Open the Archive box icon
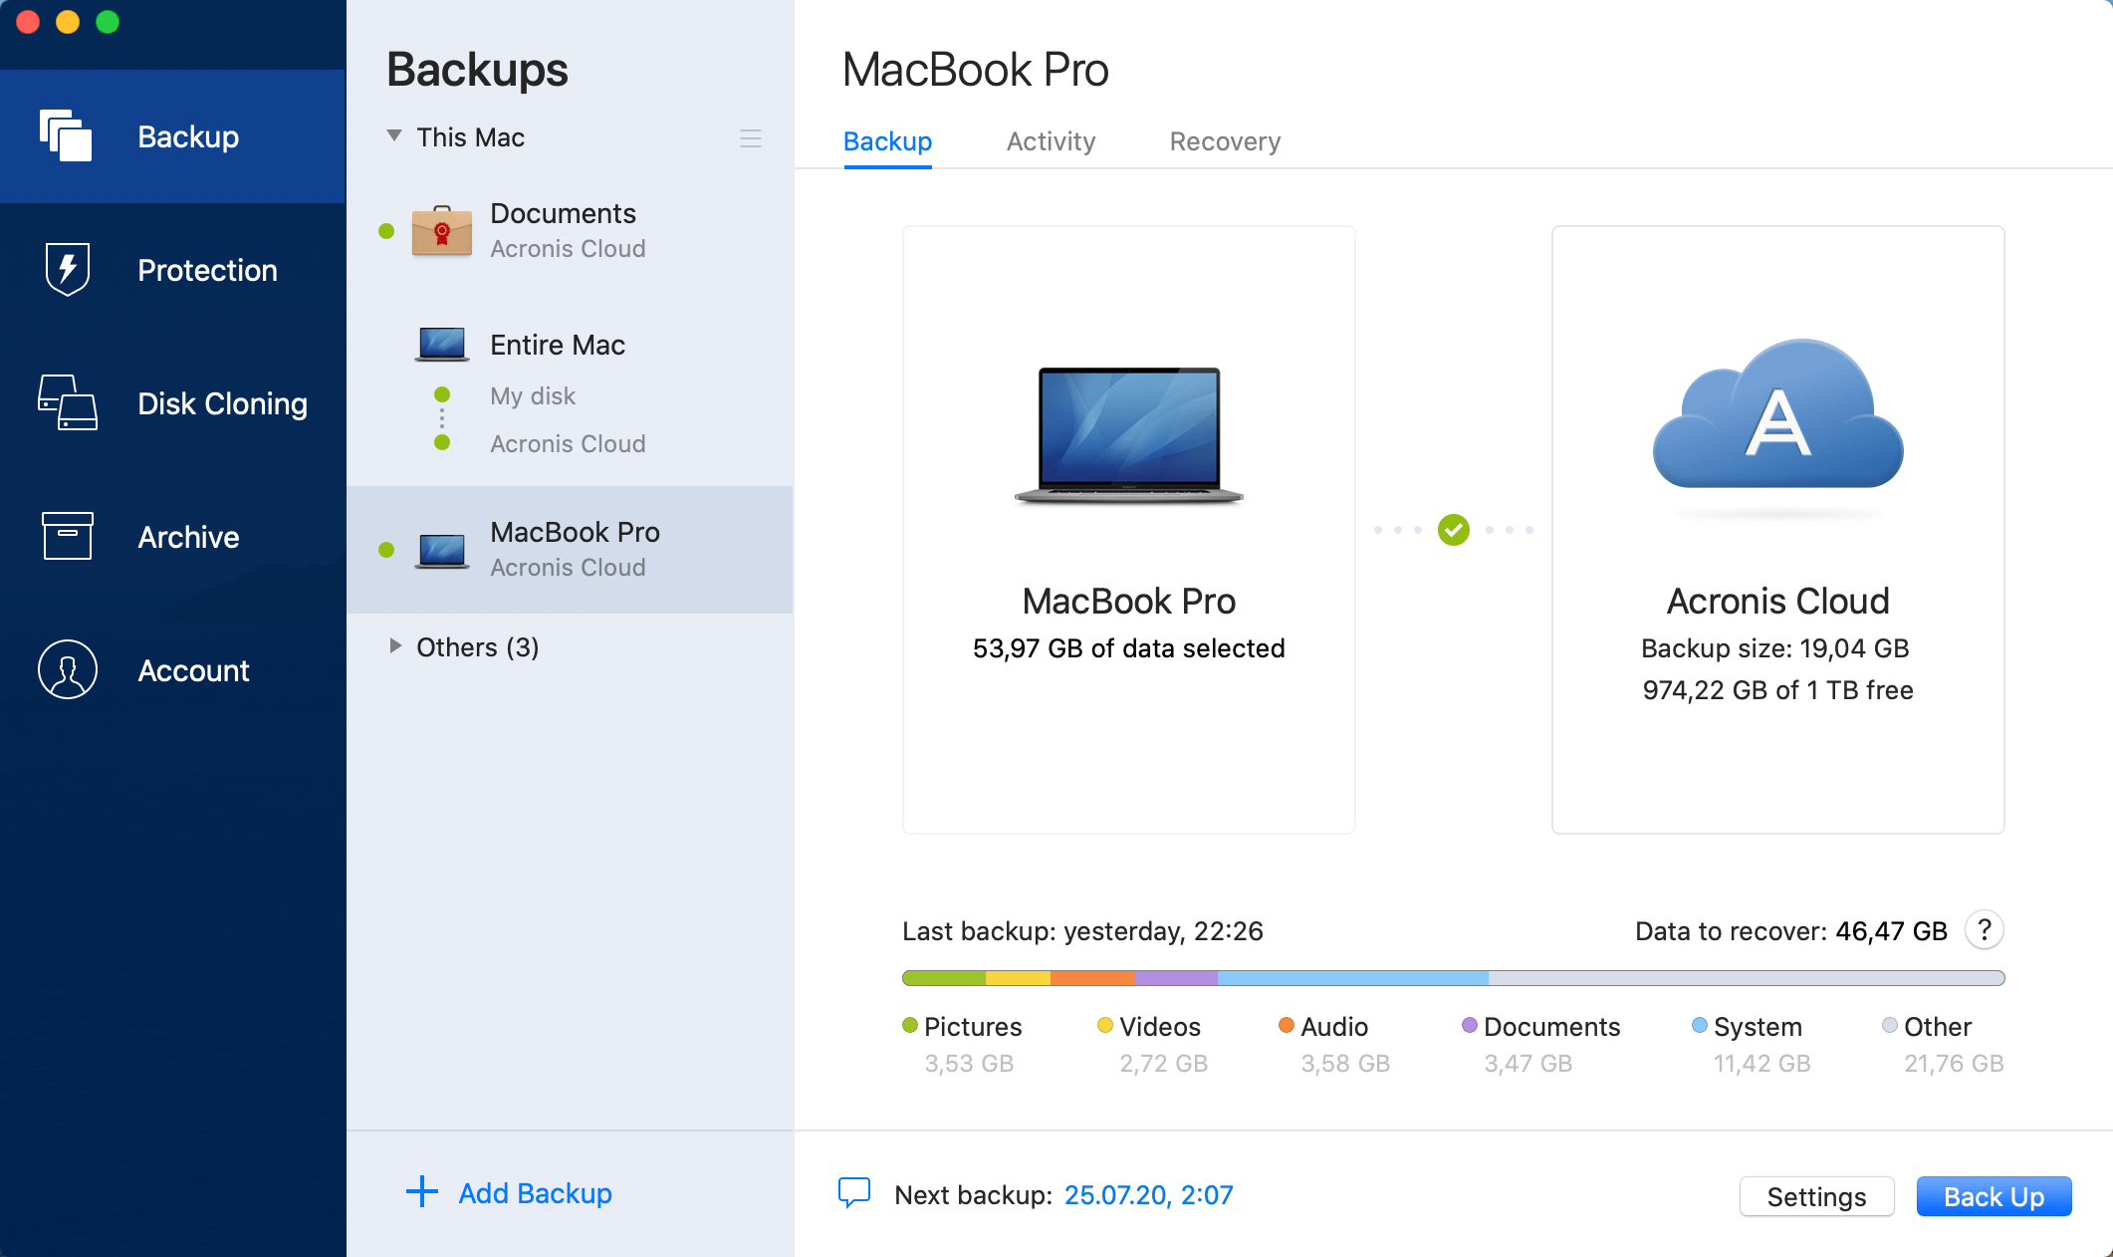Viewport: 2113px width, 1257px height. tap(67, 536)
